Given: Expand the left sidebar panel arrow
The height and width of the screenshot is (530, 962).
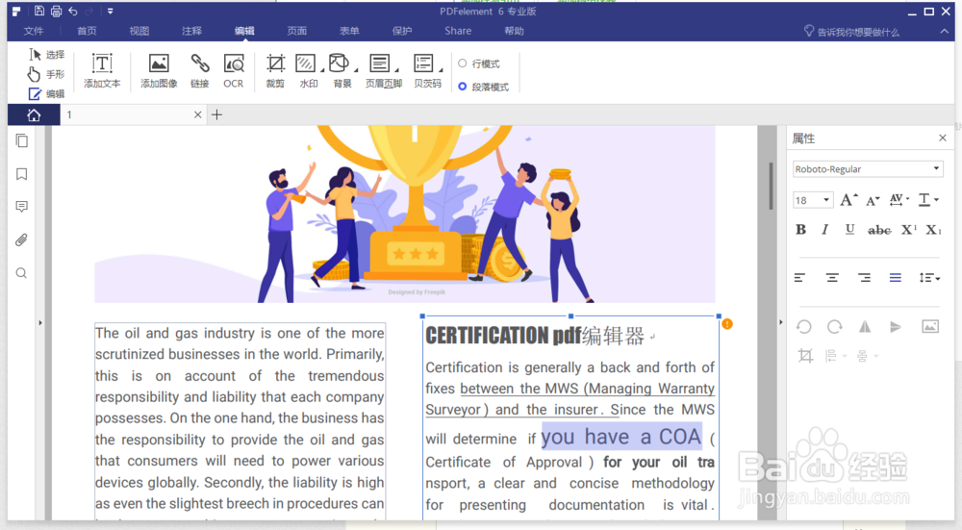Looking at the screenshot, I should pos(40,322).
